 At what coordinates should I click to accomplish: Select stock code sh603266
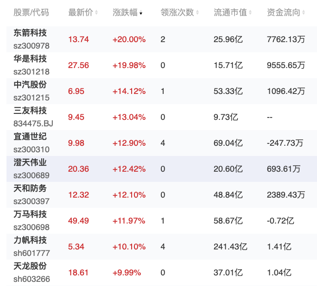(32, 279)
